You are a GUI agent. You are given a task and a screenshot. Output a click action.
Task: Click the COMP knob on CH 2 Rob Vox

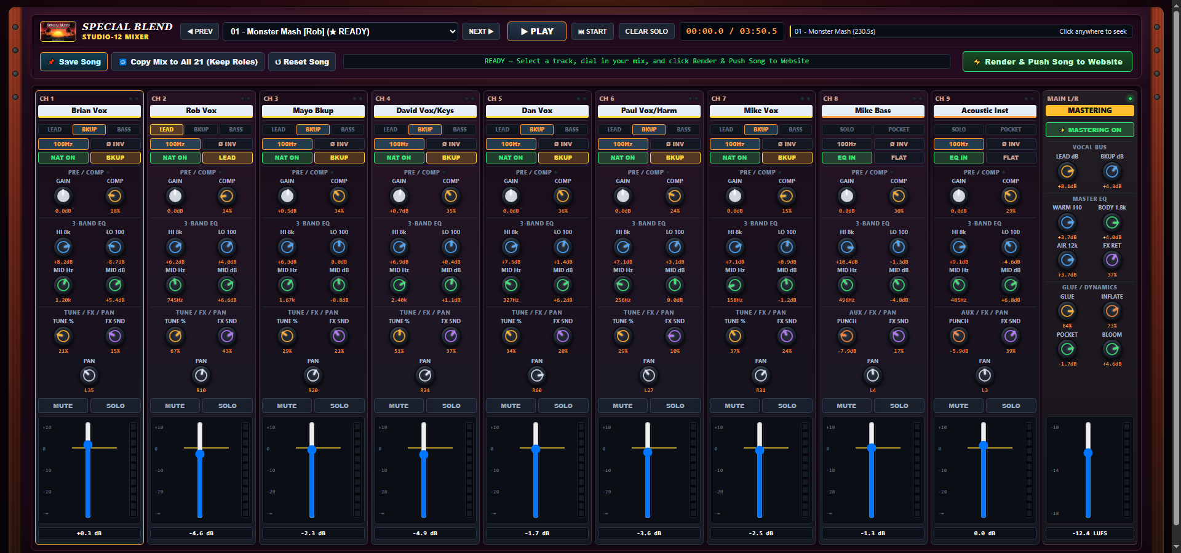point(227,196)
